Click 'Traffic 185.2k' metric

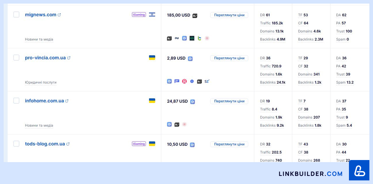coord(271,23)
